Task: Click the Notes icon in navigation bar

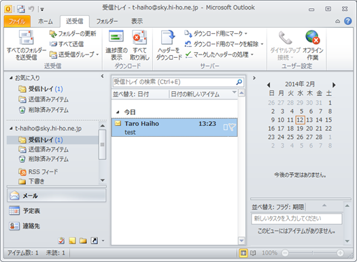Action: tap(72, 241)
